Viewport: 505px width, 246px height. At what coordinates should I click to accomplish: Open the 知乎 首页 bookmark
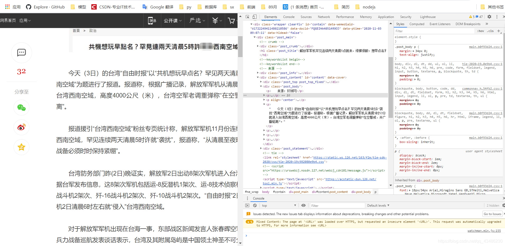pyautogui.click(x=303, y=7)
